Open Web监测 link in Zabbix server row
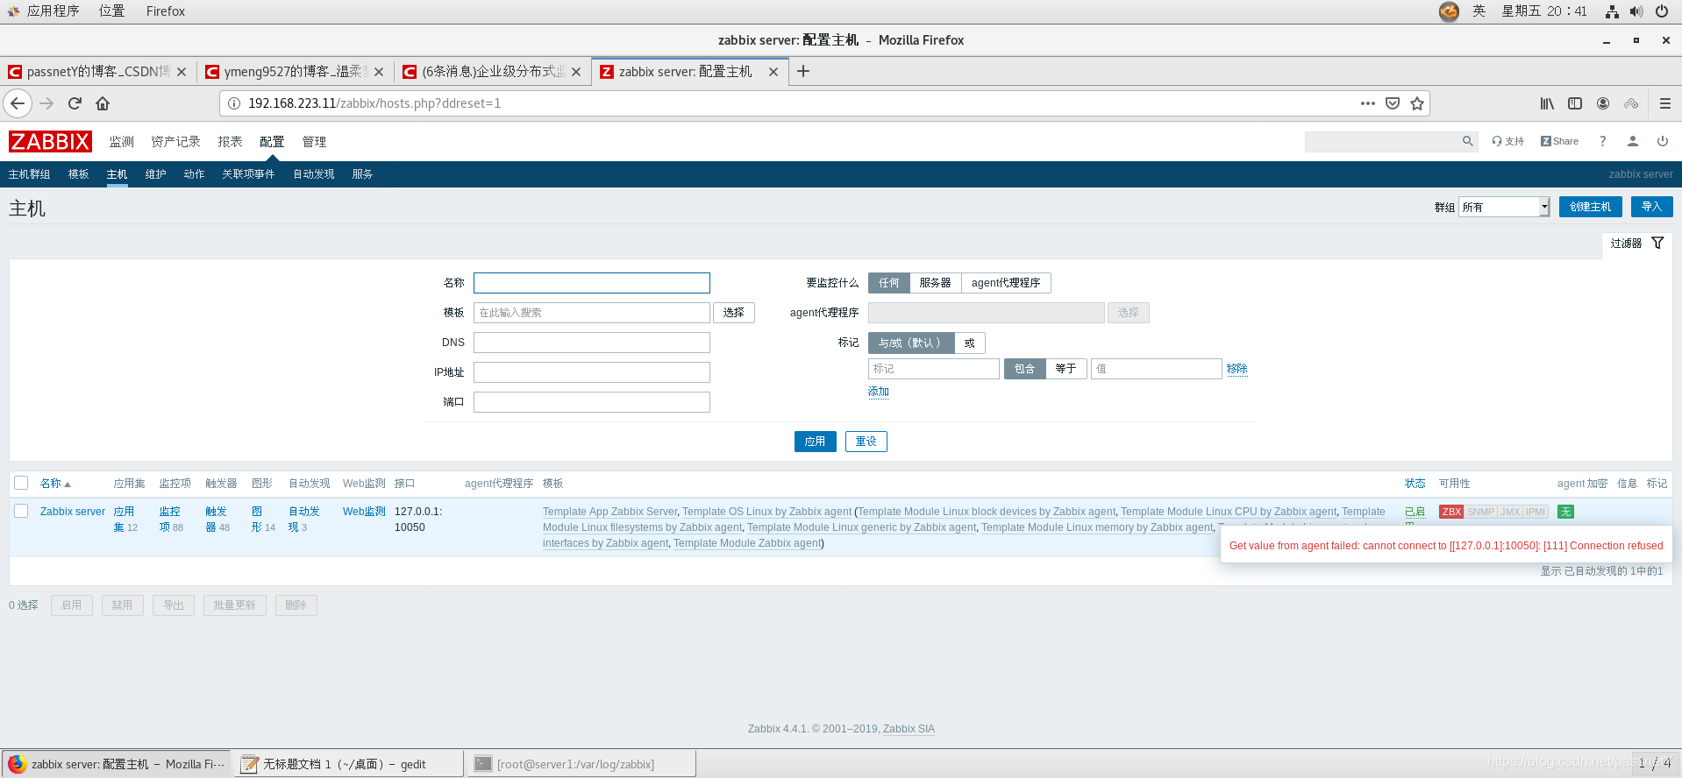The height and width of the screenshot is (778, 1682). tap(364, 512)
